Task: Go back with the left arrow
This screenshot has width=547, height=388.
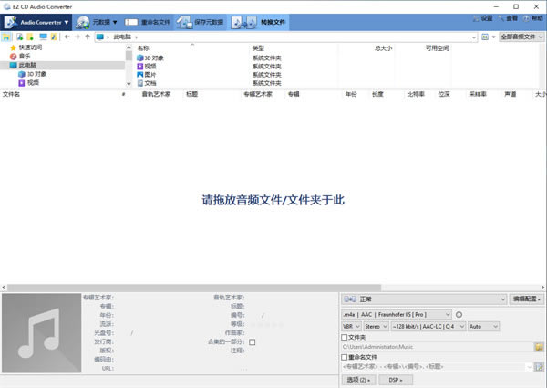Action: 67,37
